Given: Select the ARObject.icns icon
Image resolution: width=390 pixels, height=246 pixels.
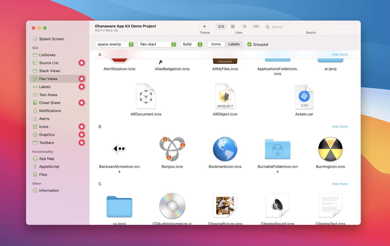Looking at the screenshot, I should pos(225,96).
